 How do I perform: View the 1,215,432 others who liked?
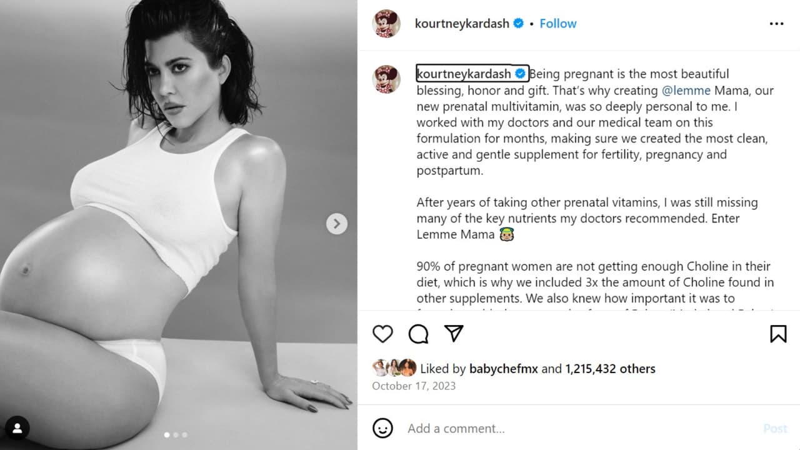pyautogui.click(x=609, y=369)
